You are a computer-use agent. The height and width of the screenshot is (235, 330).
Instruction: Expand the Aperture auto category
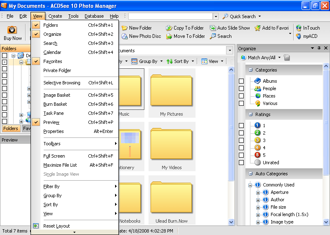(258, 193)
